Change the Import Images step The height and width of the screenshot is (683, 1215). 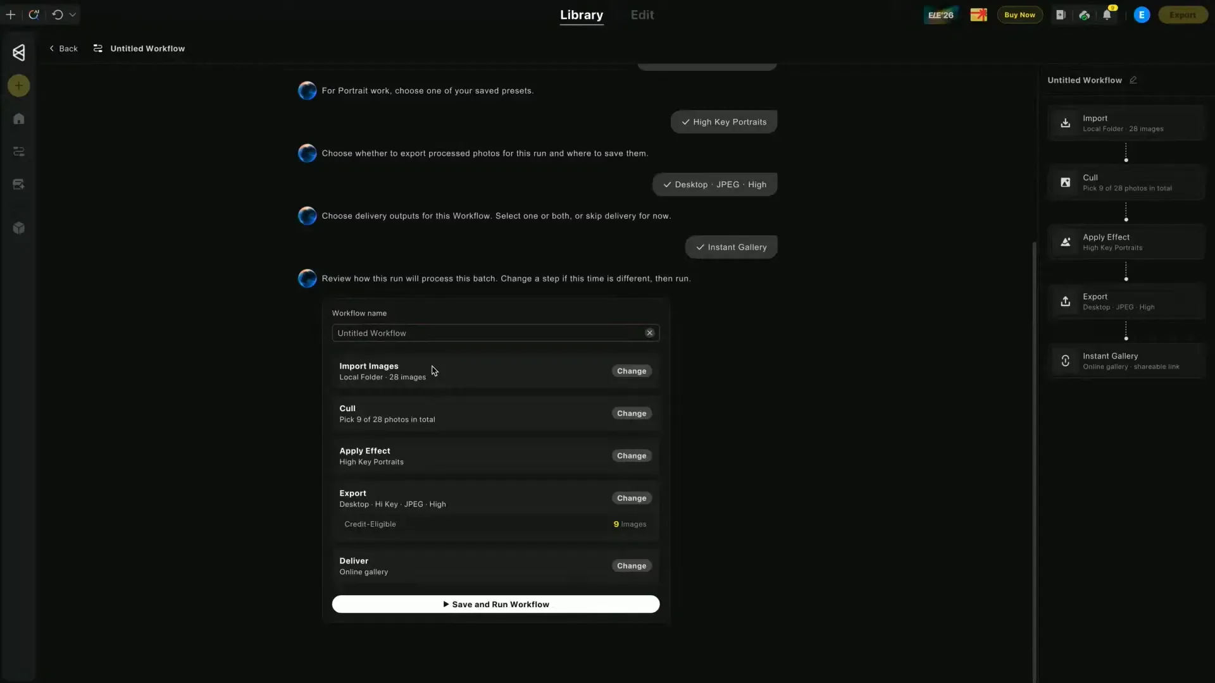pyautogui.click(x=632, y=371)
